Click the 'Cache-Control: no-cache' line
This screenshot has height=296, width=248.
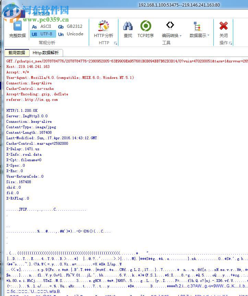tap(30, 88)
